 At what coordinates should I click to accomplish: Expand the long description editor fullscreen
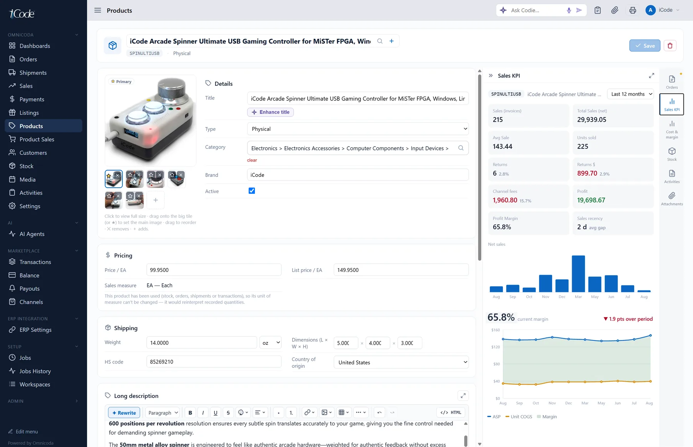pos(463,395)
